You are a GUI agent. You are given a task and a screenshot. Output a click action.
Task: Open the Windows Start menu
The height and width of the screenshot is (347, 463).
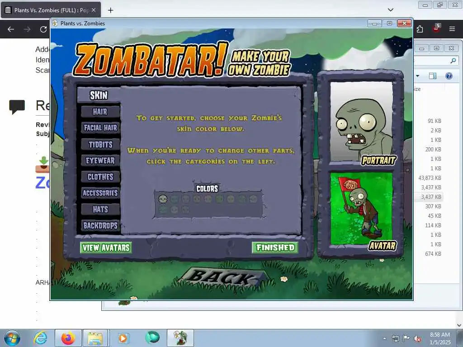pos(12,338)
